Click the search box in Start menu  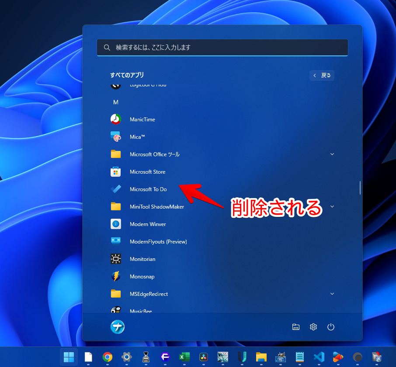click(222, 48)
